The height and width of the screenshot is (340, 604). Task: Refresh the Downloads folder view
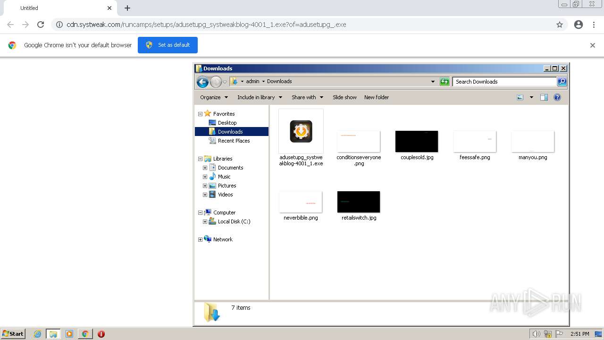[x=445, y=82]
